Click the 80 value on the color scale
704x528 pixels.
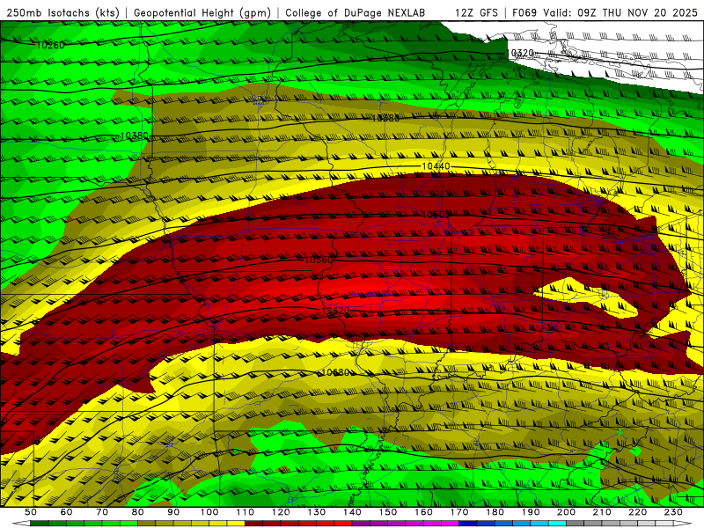138,512
